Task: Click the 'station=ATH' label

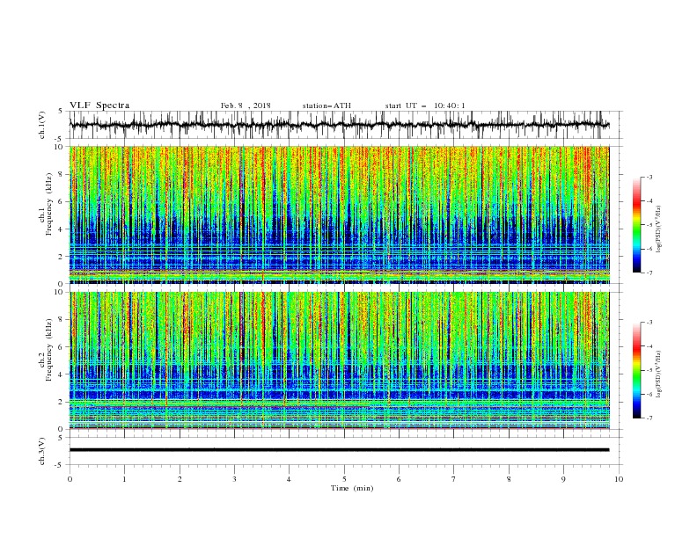Action: [x=326, y=105]
